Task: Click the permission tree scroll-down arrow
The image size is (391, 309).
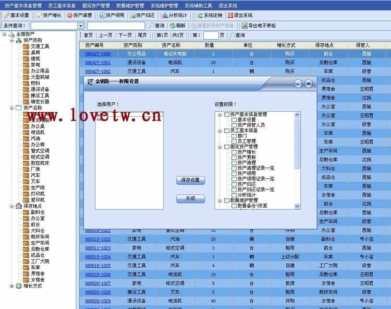Action: 297,206
